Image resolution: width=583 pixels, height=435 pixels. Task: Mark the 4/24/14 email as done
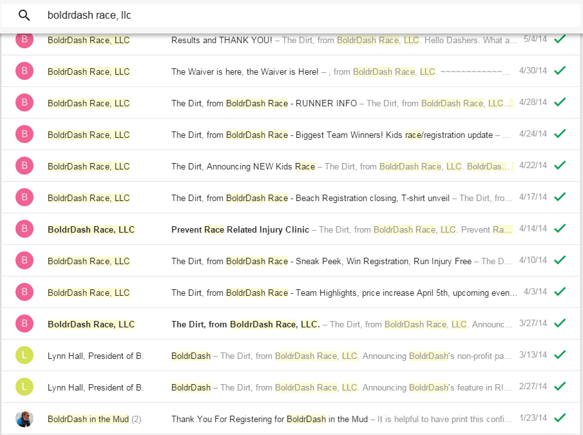[x=560, y=133]
